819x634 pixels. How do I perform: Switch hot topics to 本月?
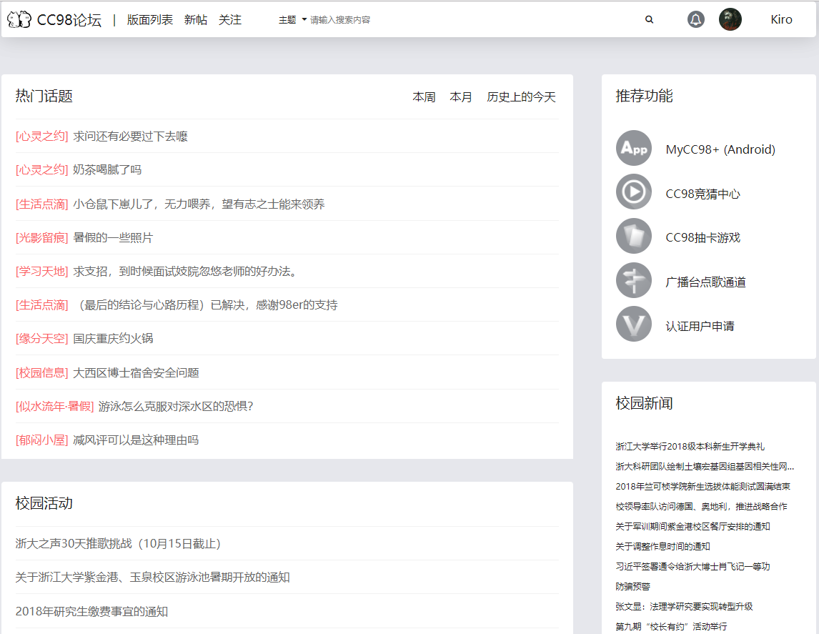pyautogui.click(x=461, y=97)
